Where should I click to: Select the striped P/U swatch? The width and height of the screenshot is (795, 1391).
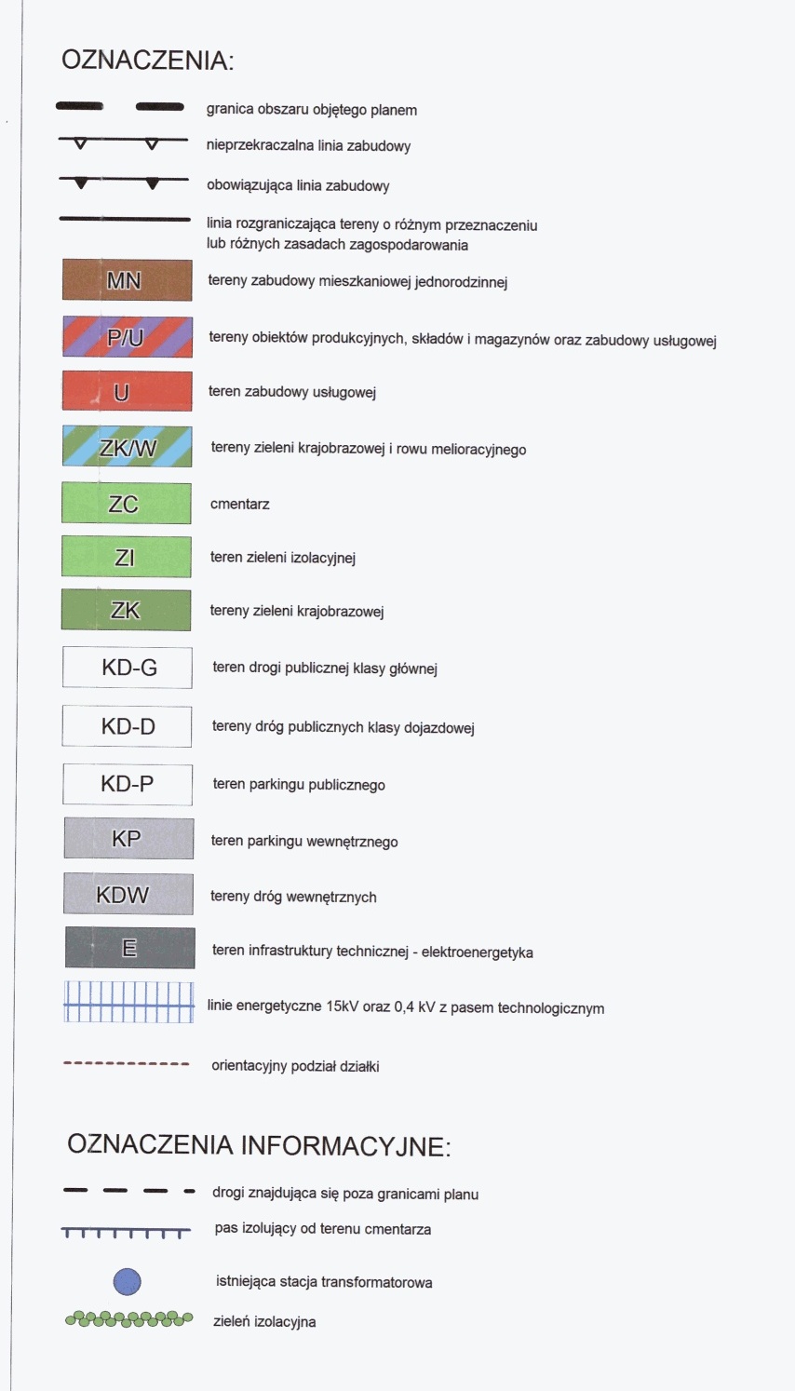127,337
